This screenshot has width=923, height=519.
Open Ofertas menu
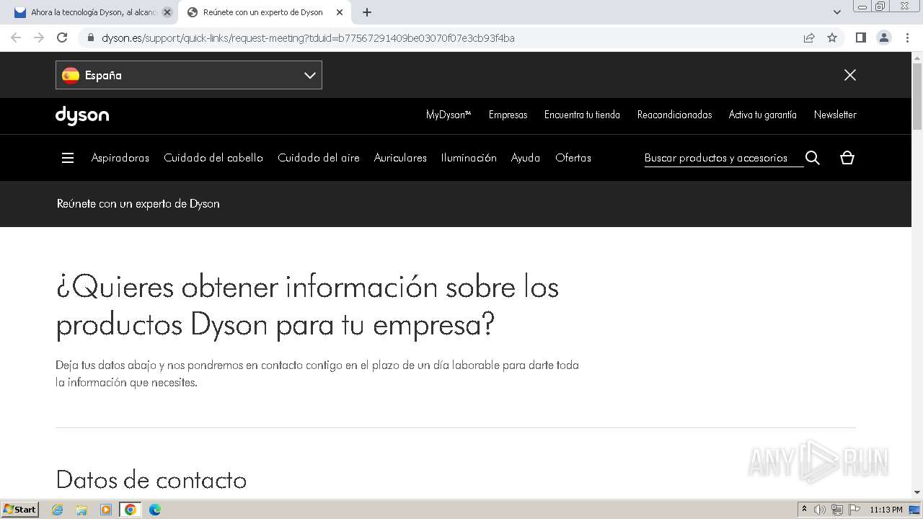tap(573, 158)
